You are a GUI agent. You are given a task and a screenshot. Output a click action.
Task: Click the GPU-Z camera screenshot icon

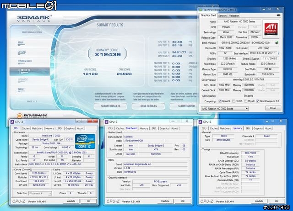point(278,15)
